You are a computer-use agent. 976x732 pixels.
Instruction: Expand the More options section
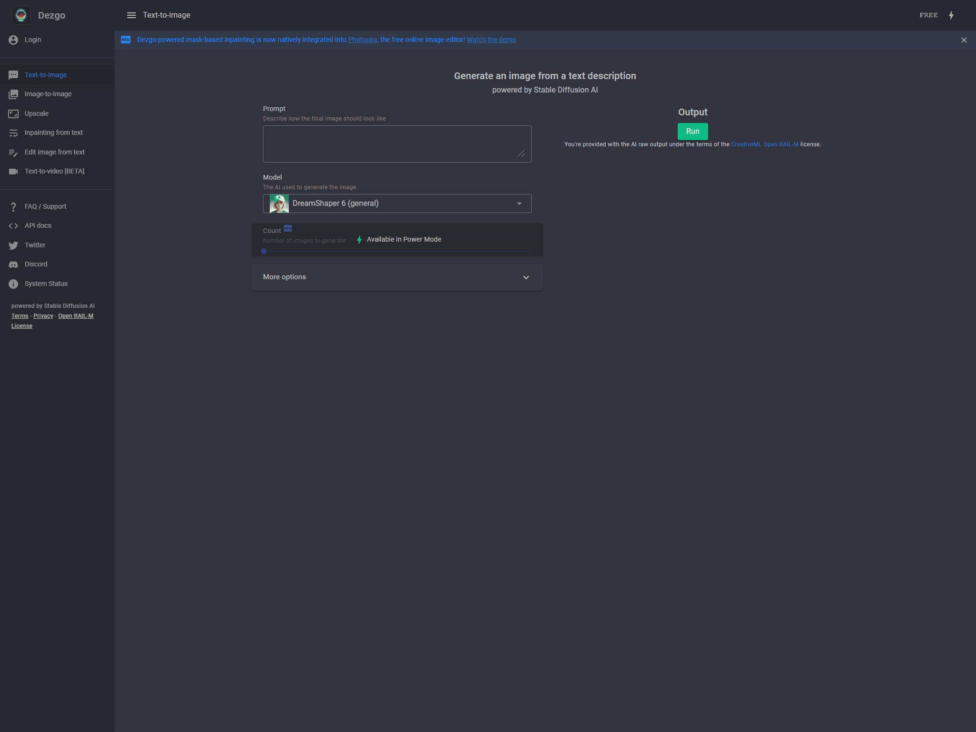pos(397,277)
